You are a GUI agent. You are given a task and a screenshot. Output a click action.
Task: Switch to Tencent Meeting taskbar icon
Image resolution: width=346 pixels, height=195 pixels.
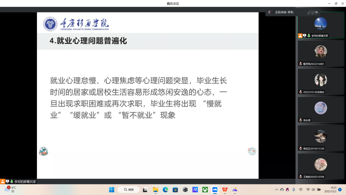pyautogui.click(x=215, y=189)
